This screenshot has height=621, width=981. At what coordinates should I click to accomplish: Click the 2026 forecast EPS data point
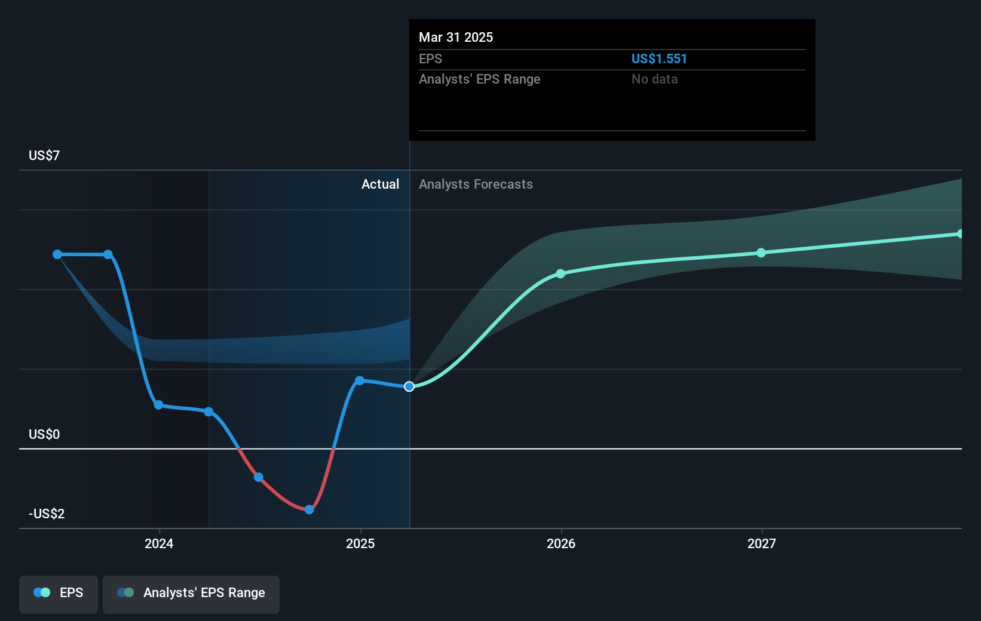click(x=560, y=274)
